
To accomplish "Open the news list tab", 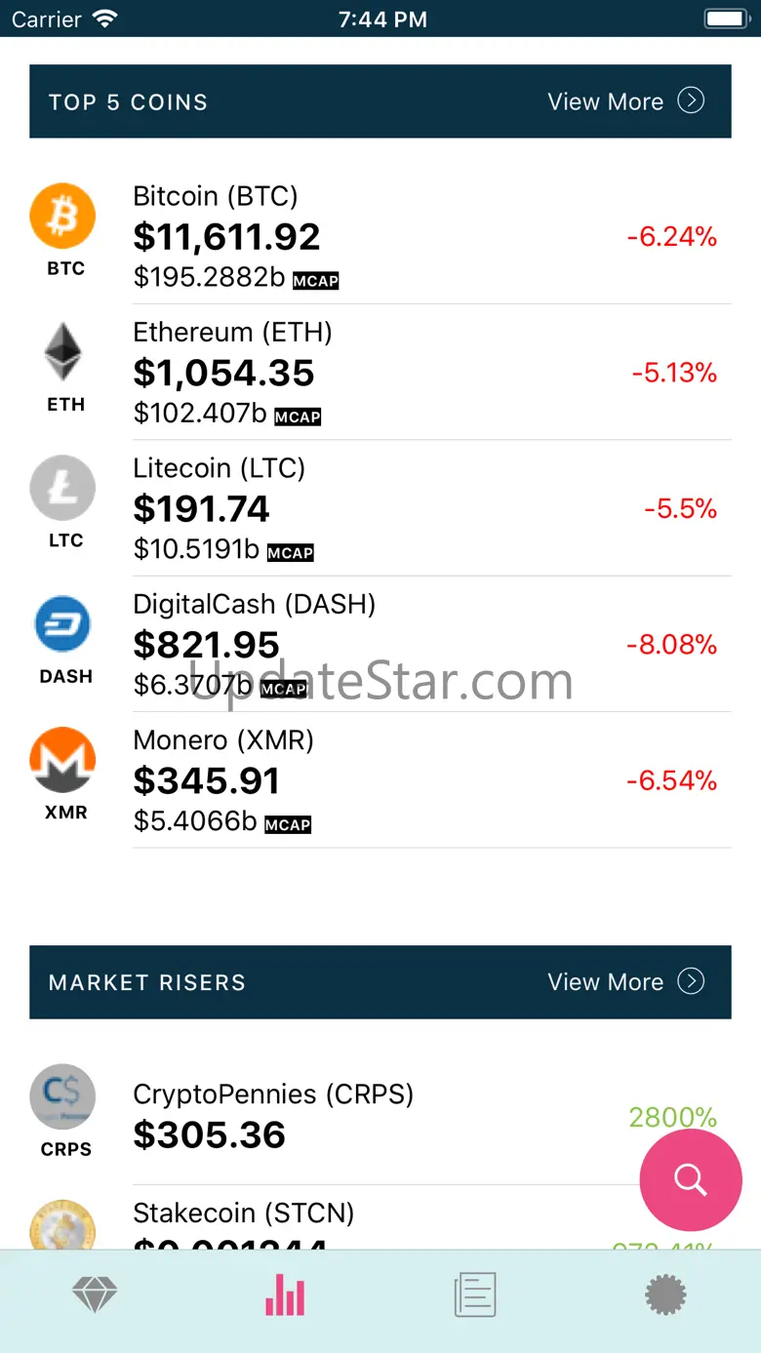I will coord(475,1295).
